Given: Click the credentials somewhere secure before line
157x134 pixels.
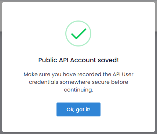Looking at the screenshot, I should (x=78, y=82).
